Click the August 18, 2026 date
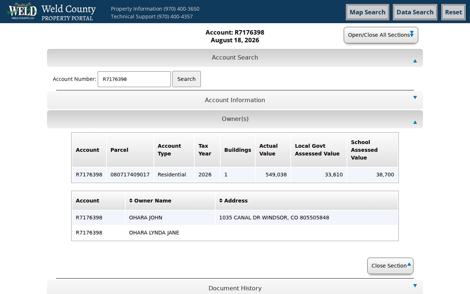 (235, 40)
